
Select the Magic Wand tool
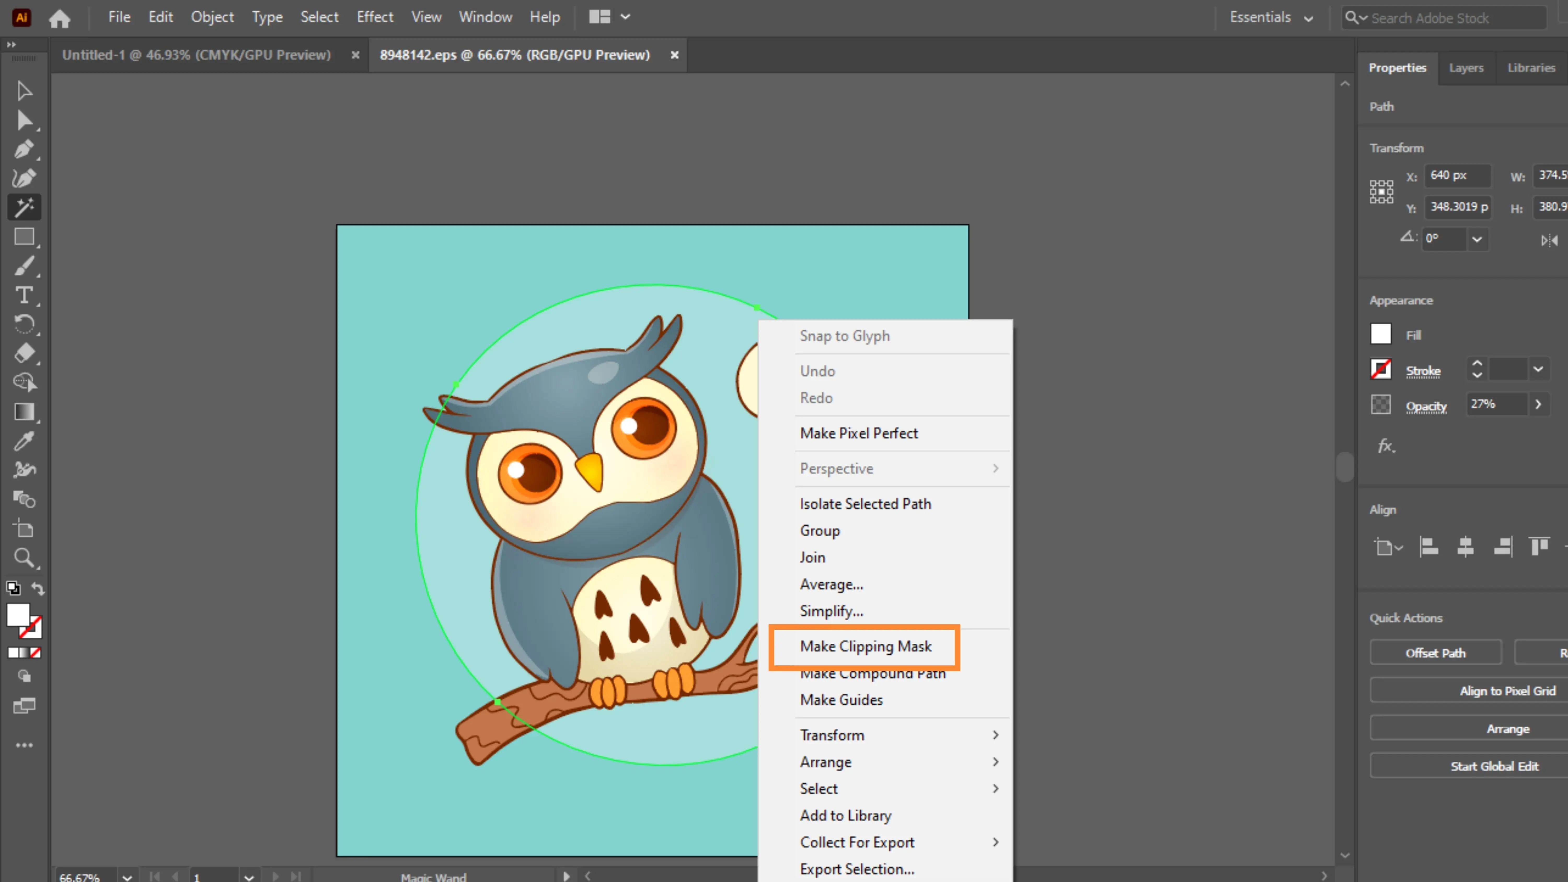click(x=24, y=207)
